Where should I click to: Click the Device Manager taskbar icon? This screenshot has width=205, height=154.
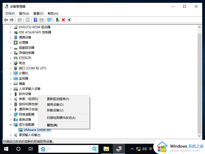click(119, 149)
